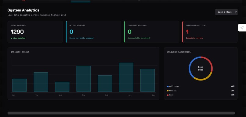Click the red Fire legend dot
Image resolution: width=246 pixels, height=117 pixels.
pyautogui.click(x=168, y=95)
